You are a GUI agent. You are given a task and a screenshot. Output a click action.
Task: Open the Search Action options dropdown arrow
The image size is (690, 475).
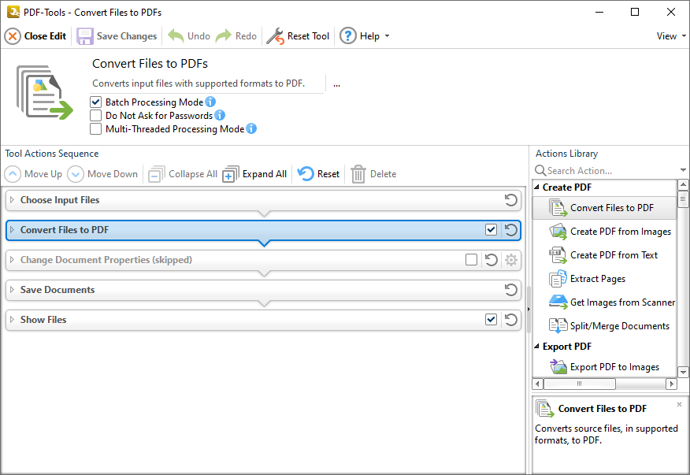[683, 170]
